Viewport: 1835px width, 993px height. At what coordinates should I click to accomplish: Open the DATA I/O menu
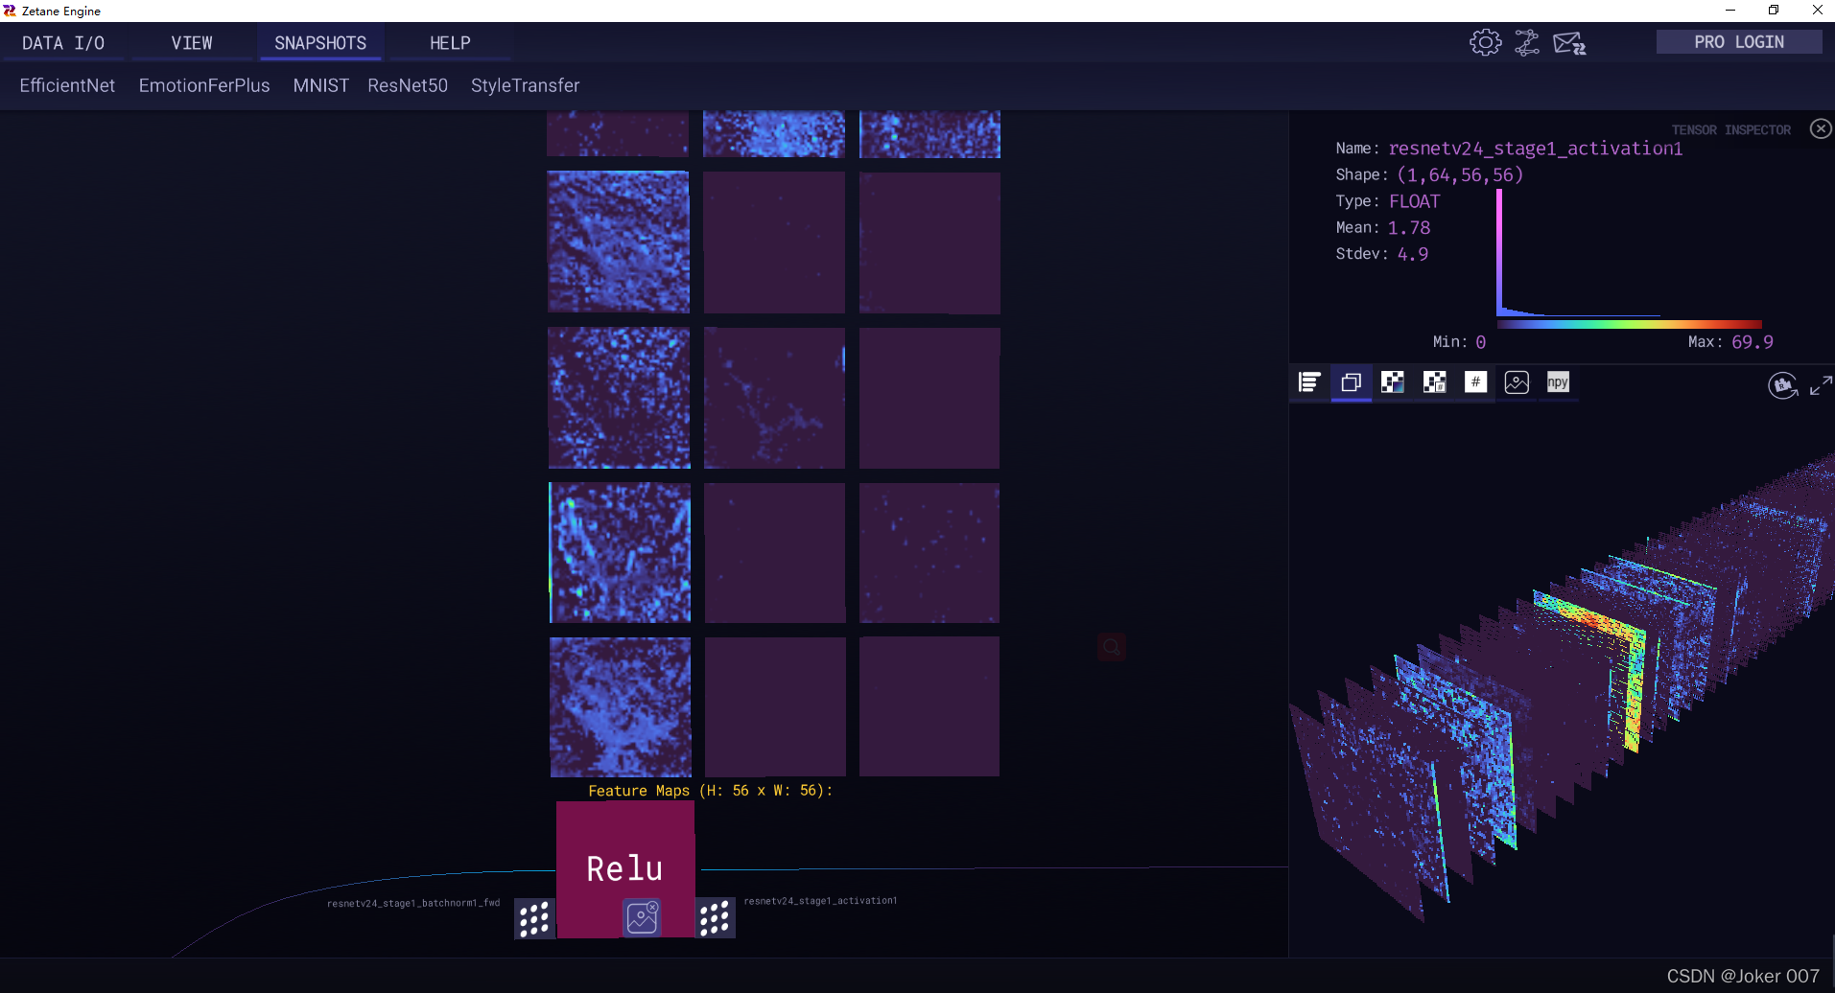pyautogui.click(x=63, y=42)
